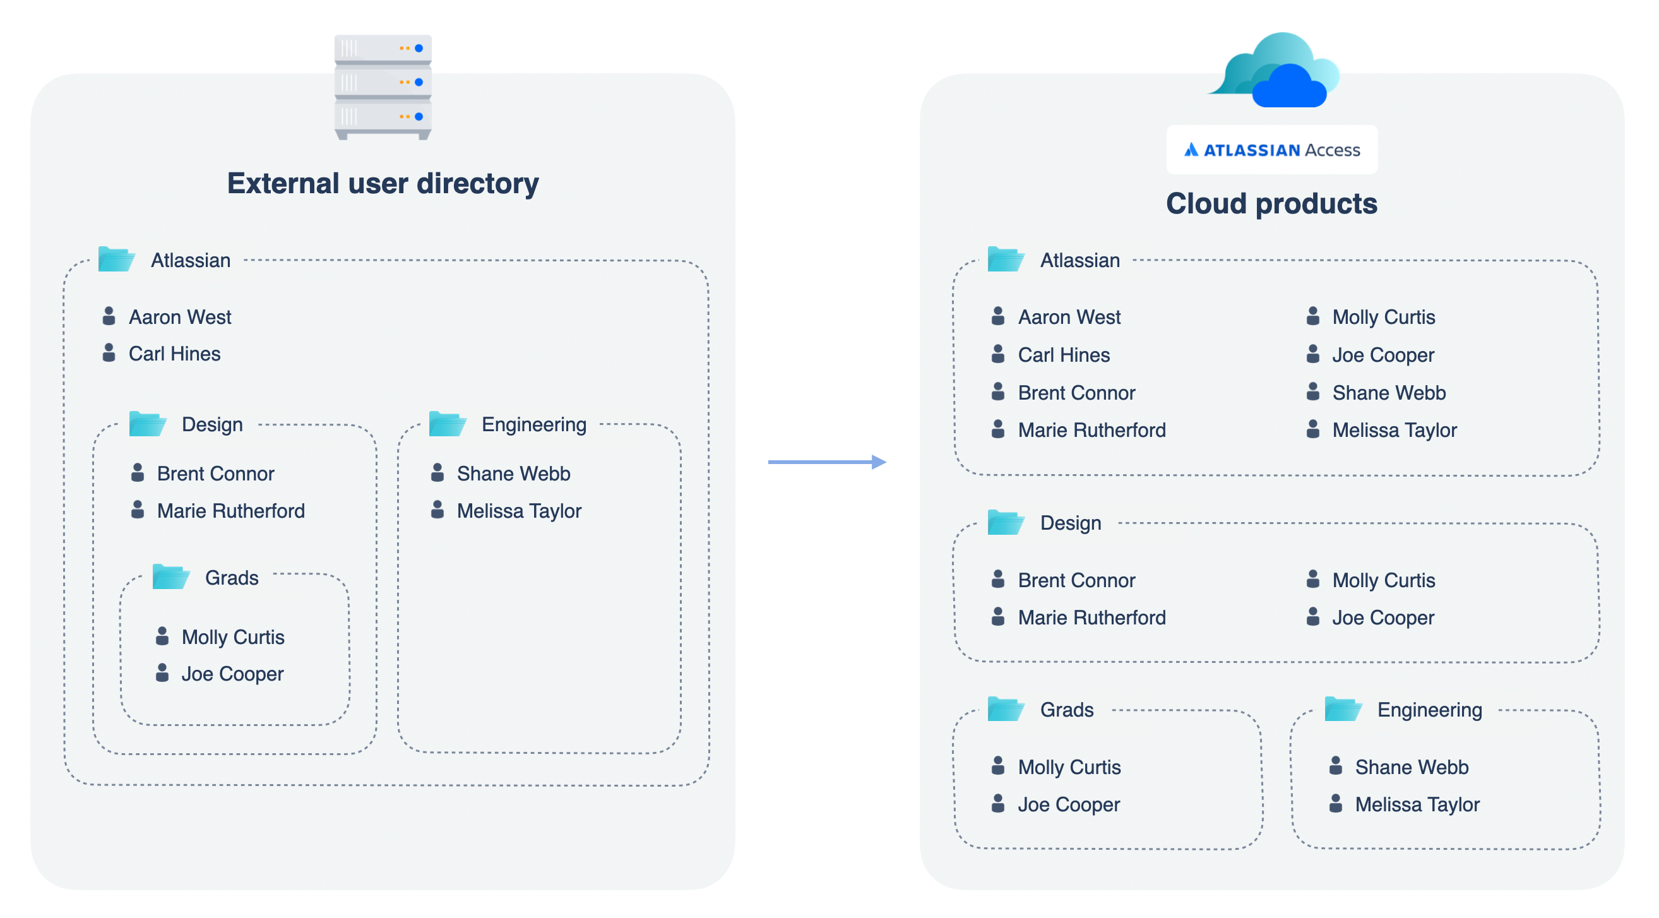This screenshot has height=918, width=1659.
Task: Select the Atlassian Access logo badge
Action: [1272, 149]
